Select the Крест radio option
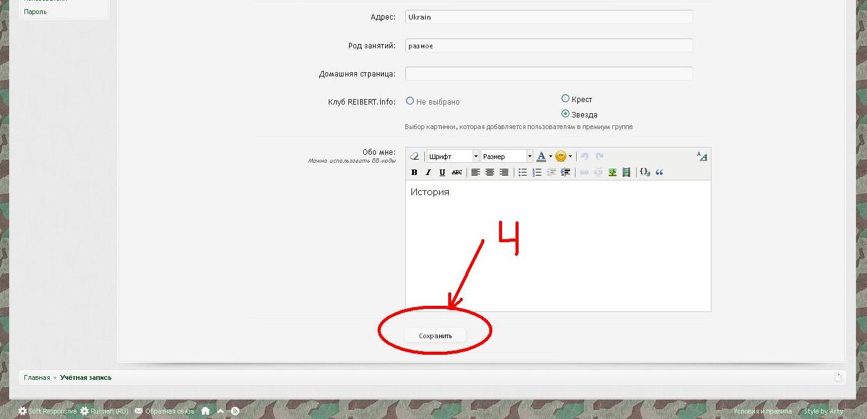 pyautogui.click(x=566, y=98)
